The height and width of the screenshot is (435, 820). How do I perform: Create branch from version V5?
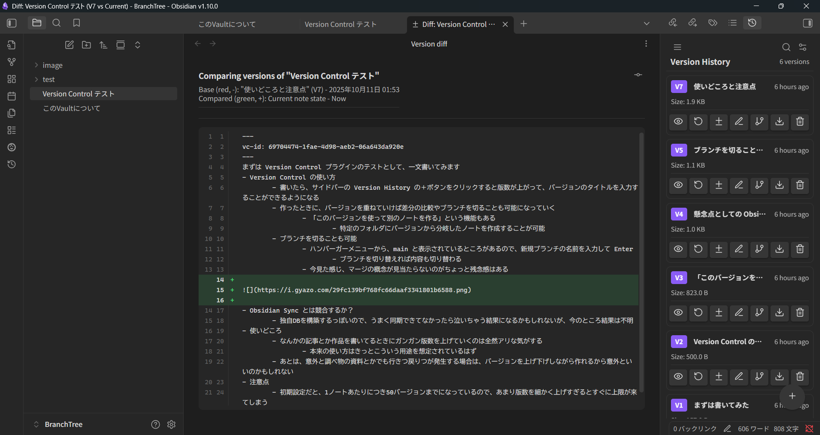(x=759, y=185)
